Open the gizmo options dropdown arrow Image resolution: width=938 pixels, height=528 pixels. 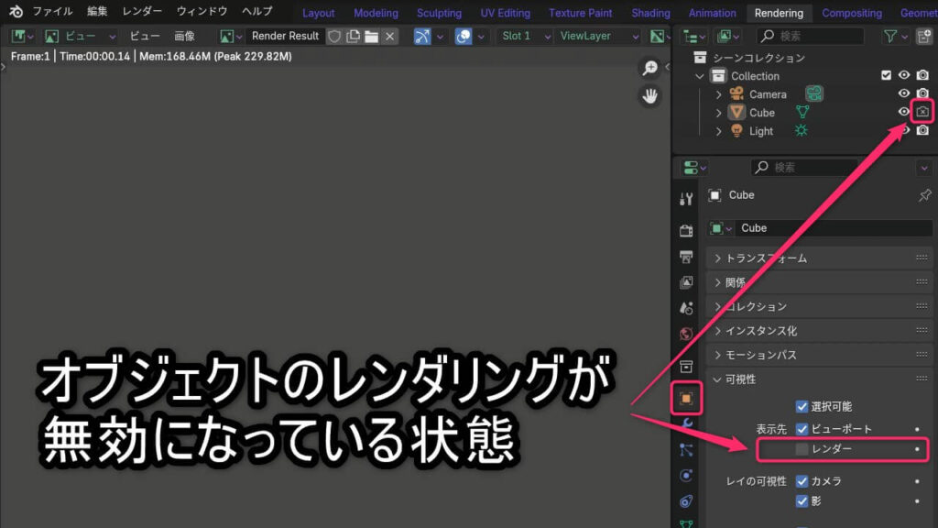(440, 37)
